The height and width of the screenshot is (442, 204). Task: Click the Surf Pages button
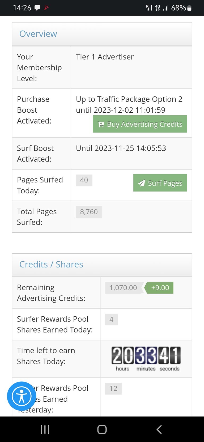160,183
